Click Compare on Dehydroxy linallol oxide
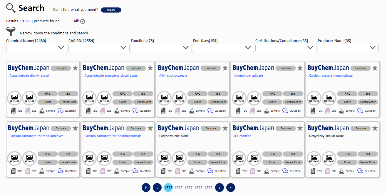Image resolution: width=387 pixels, height=194 pixels. pyautogui.click(x=361, y=128)
